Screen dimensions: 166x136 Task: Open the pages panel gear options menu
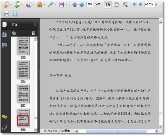(14, 33)
